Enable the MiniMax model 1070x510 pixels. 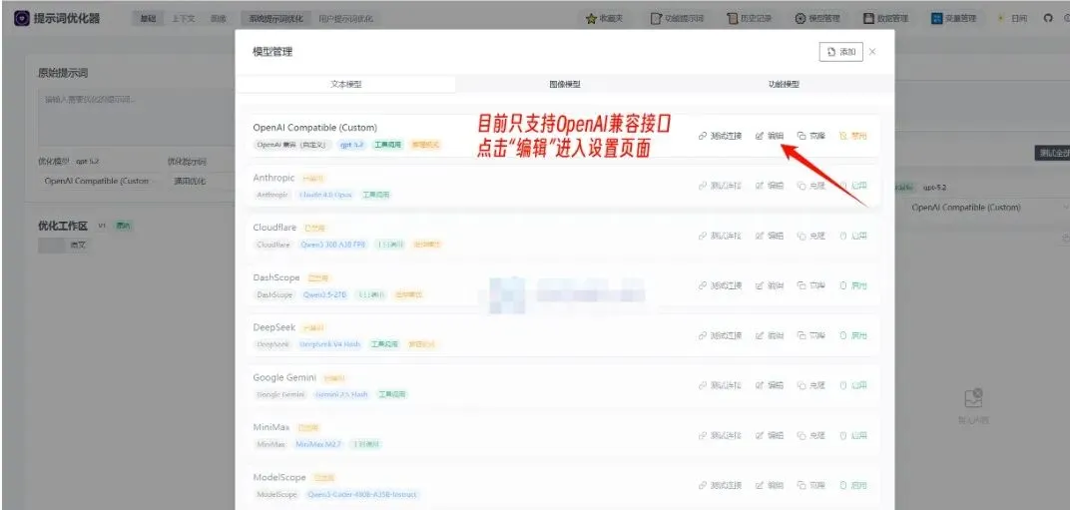point(853,435)
